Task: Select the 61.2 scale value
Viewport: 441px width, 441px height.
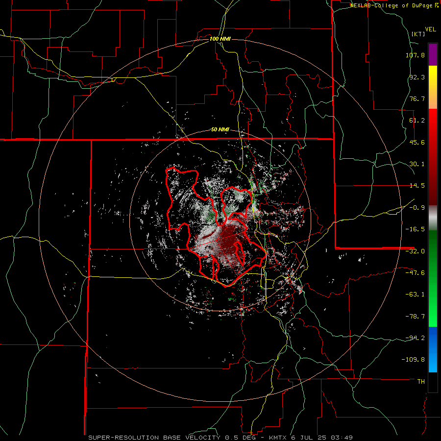Action: point(417,121)
